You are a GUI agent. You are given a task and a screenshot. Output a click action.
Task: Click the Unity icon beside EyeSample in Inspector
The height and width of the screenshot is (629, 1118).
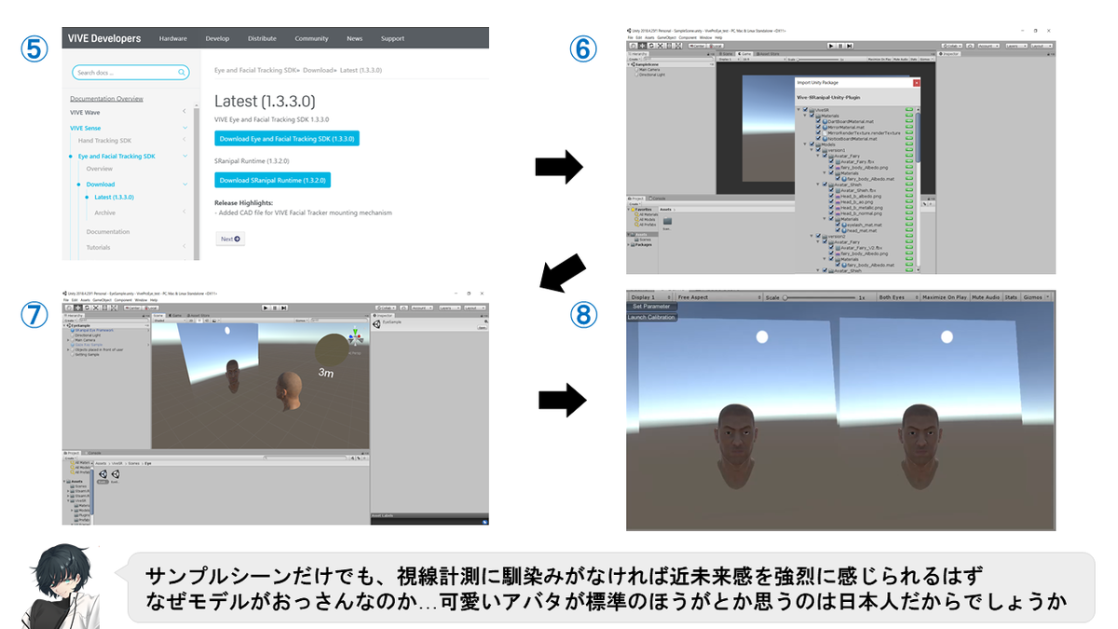coord(376,324)
